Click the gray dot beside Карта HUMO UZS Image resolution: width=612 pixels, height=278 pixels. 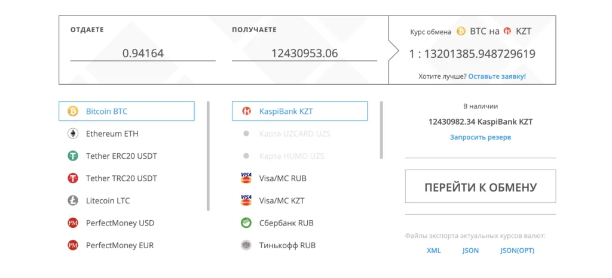point(246,156)
